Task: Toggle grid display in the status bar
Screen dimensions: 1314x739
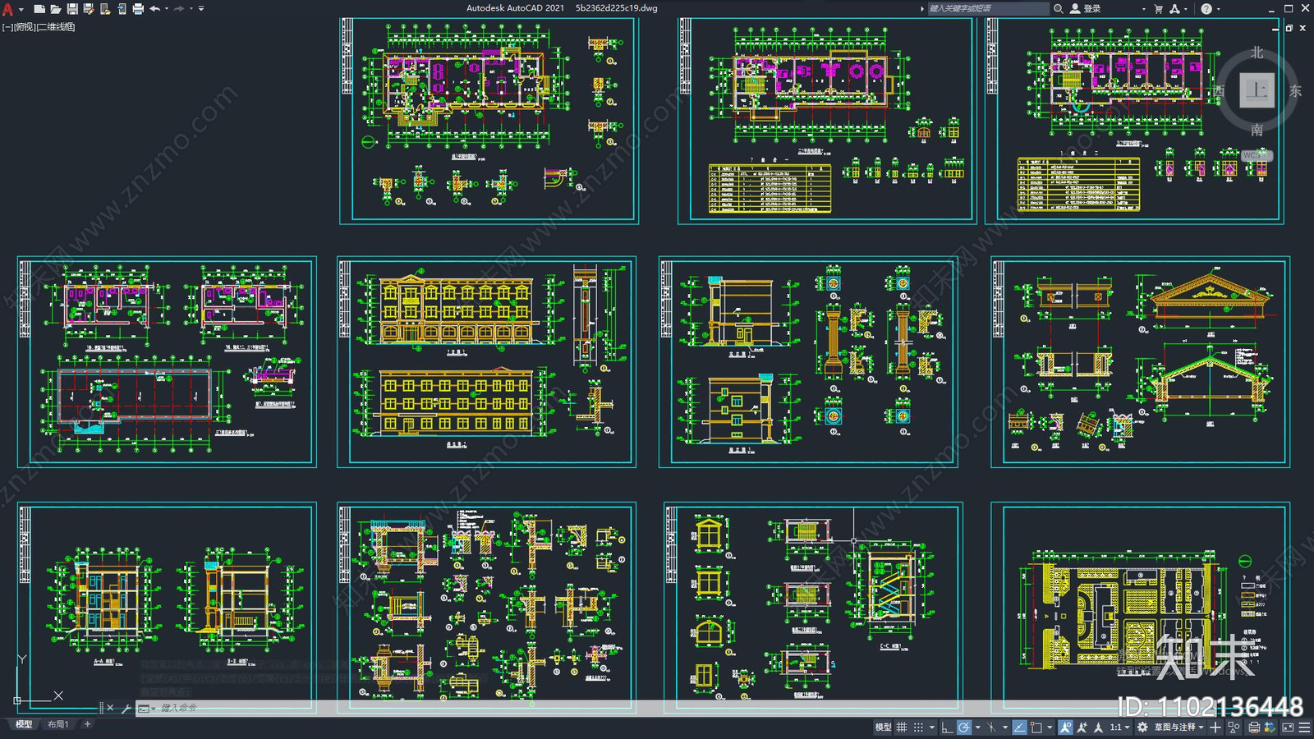Action: (902, 728)
